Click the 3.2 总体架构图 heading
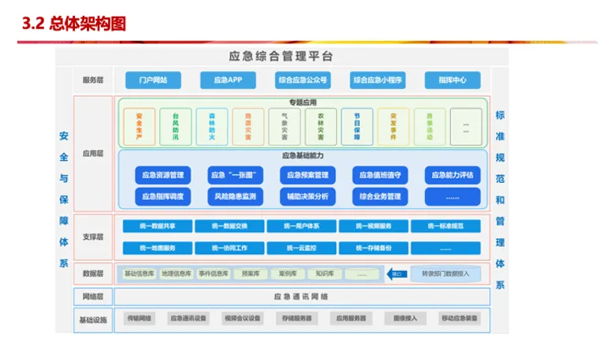This screenshot has width=615, height=346. pos(74,24)
